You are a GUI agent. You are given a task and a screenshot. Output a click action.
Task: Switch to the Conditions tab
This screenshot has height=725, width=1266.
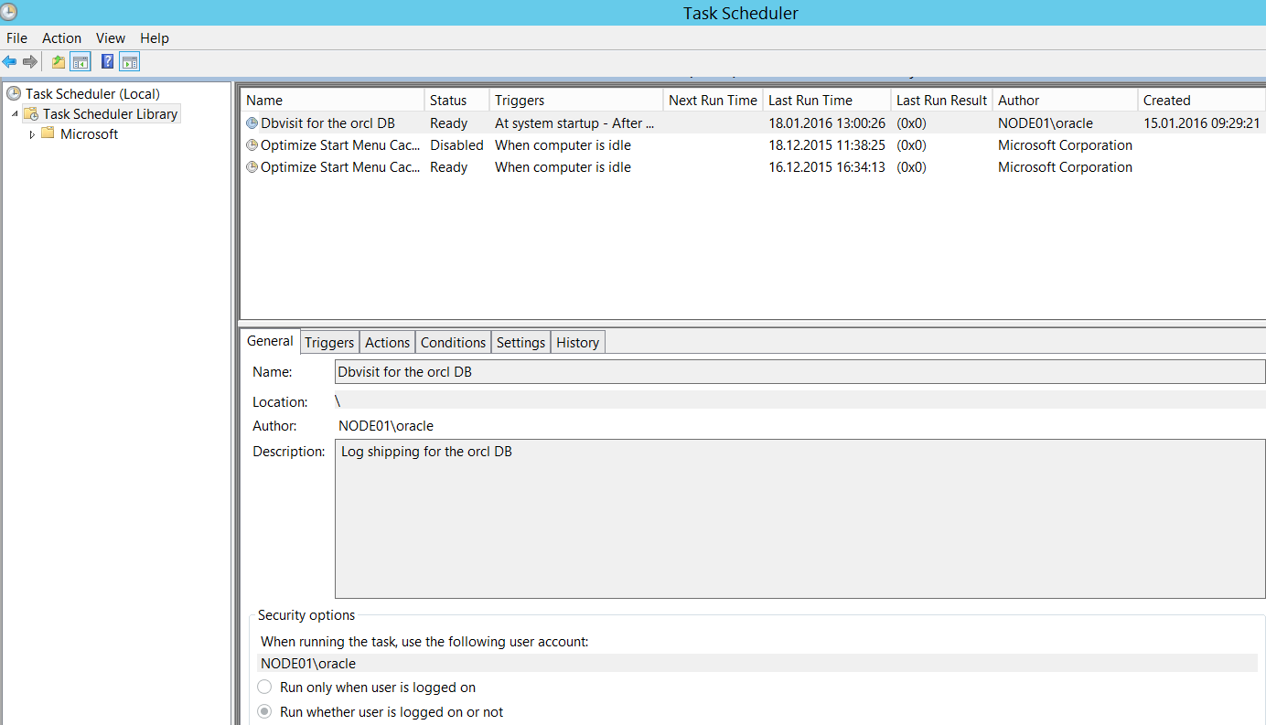(x=453, y=342)
